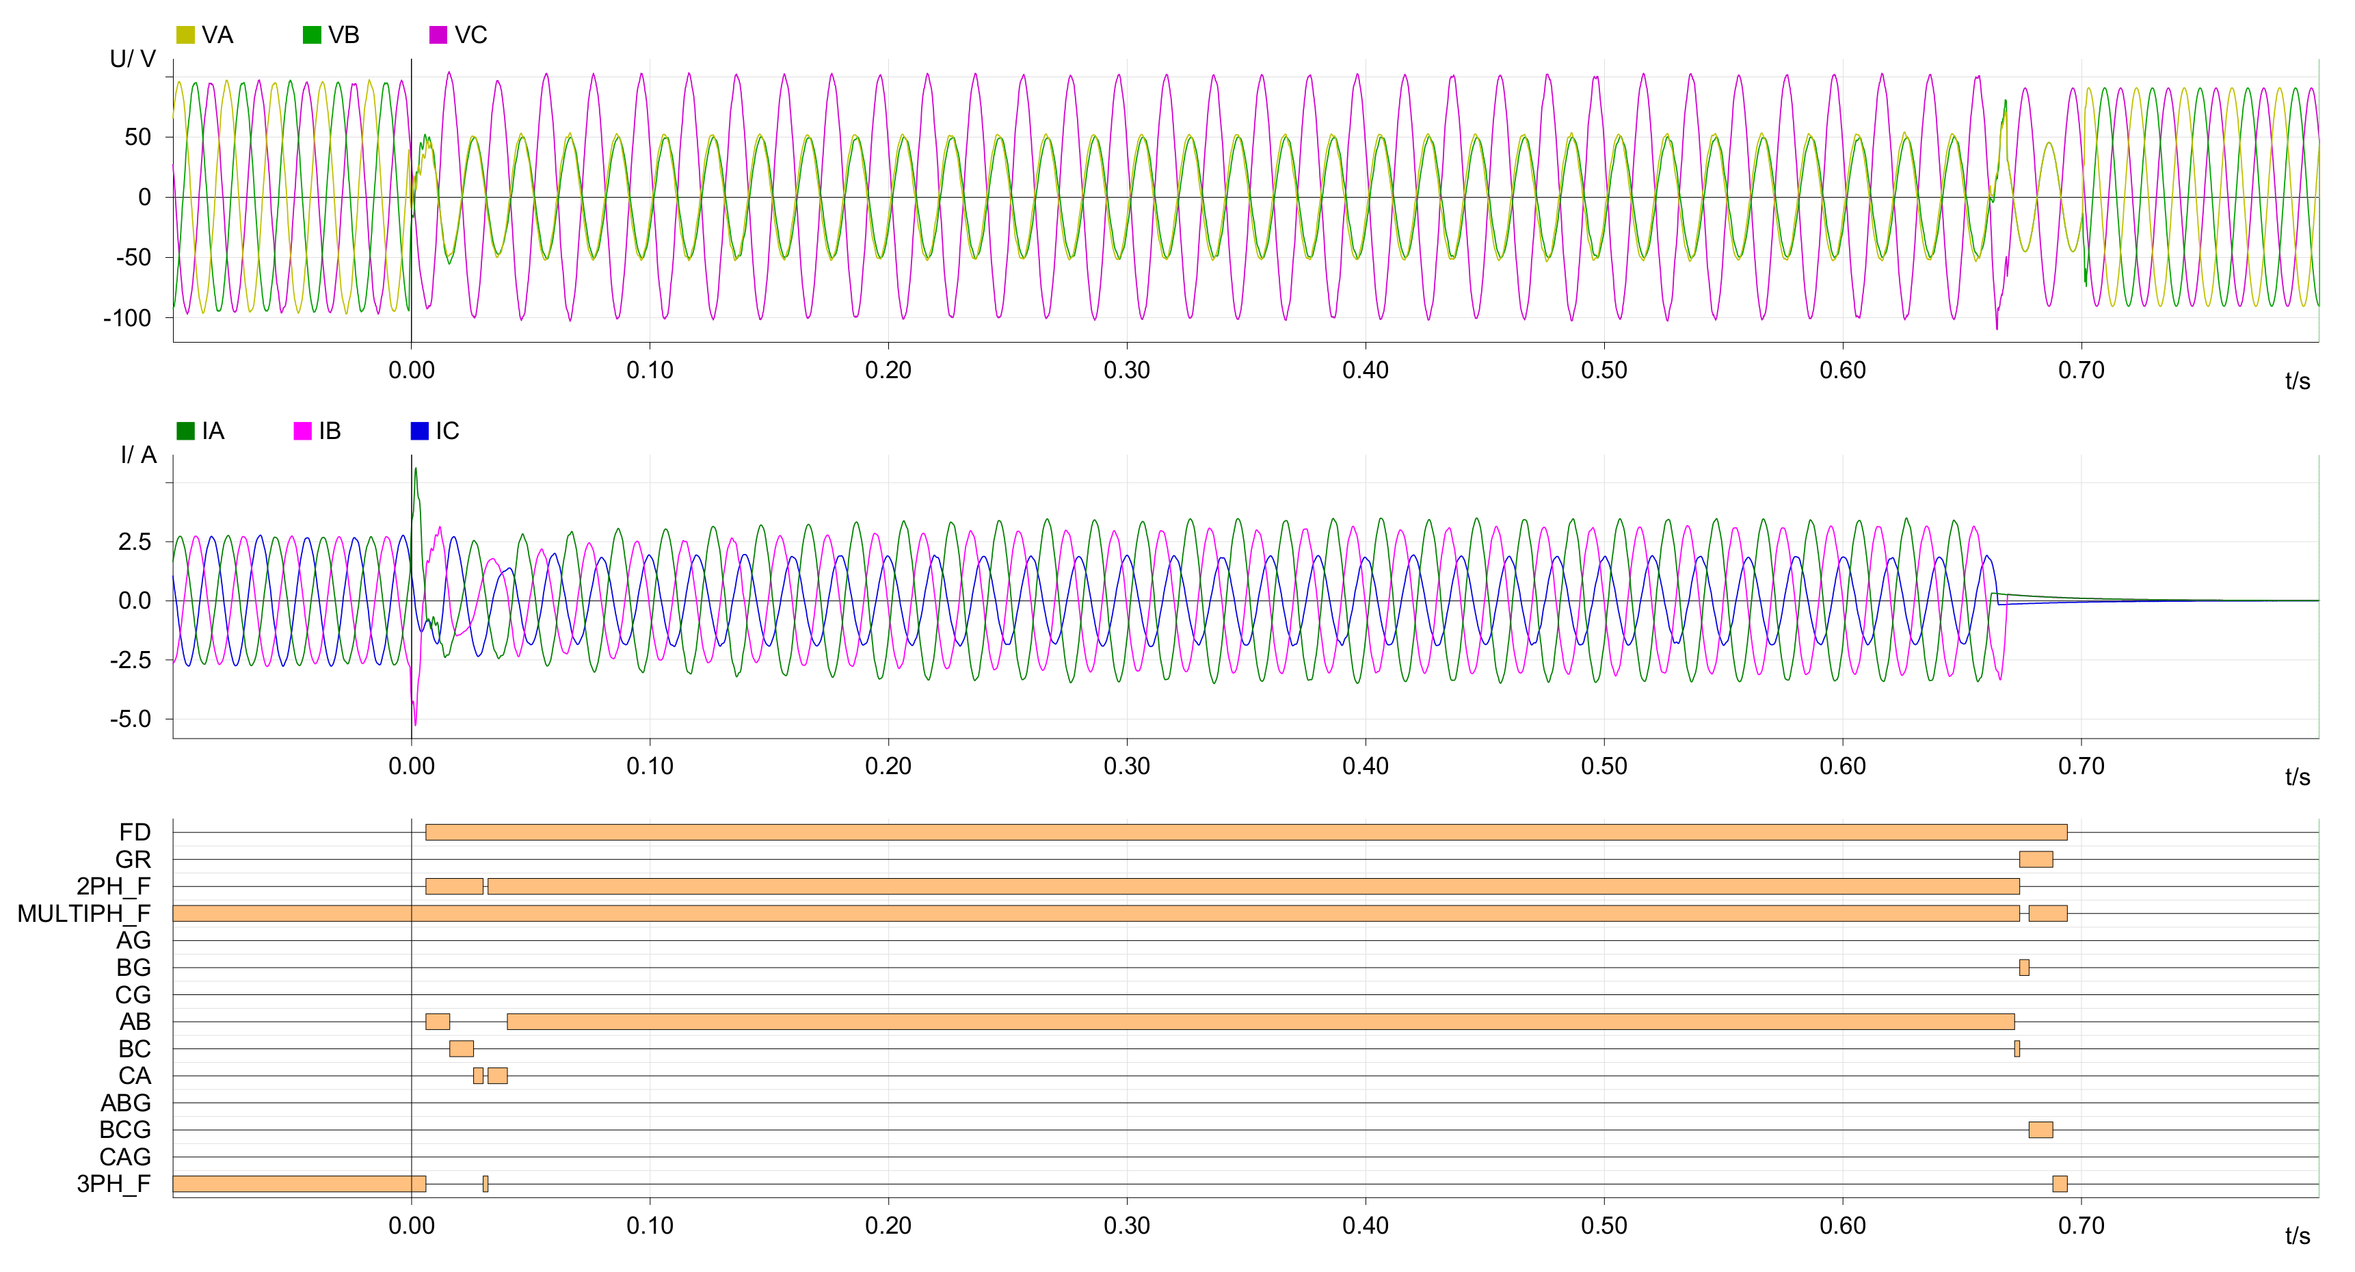
Task: Click the long 2PH_F signal bar
Action: pos(1253,886)
